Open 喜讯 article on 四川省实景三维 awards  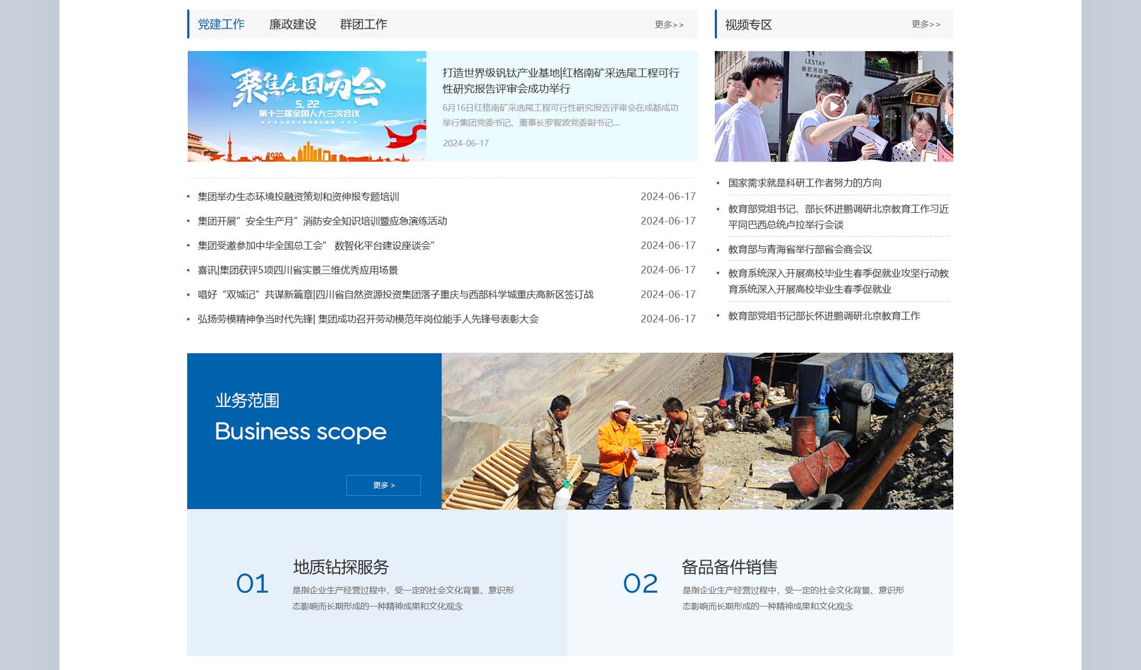(x=298, y=270)
